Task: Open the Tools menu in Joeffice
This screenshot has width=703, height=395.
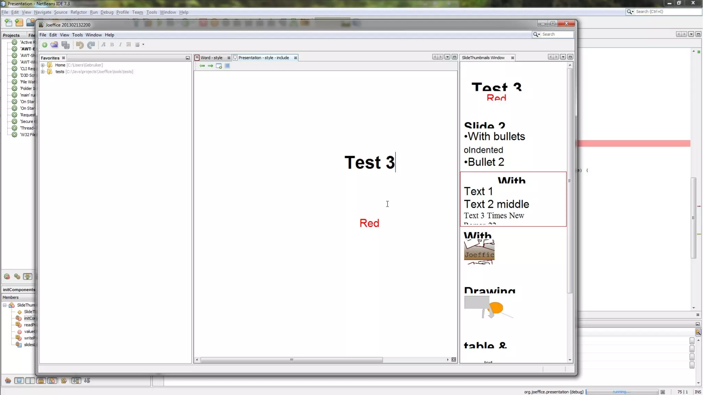Action: [x=77, y=35]
